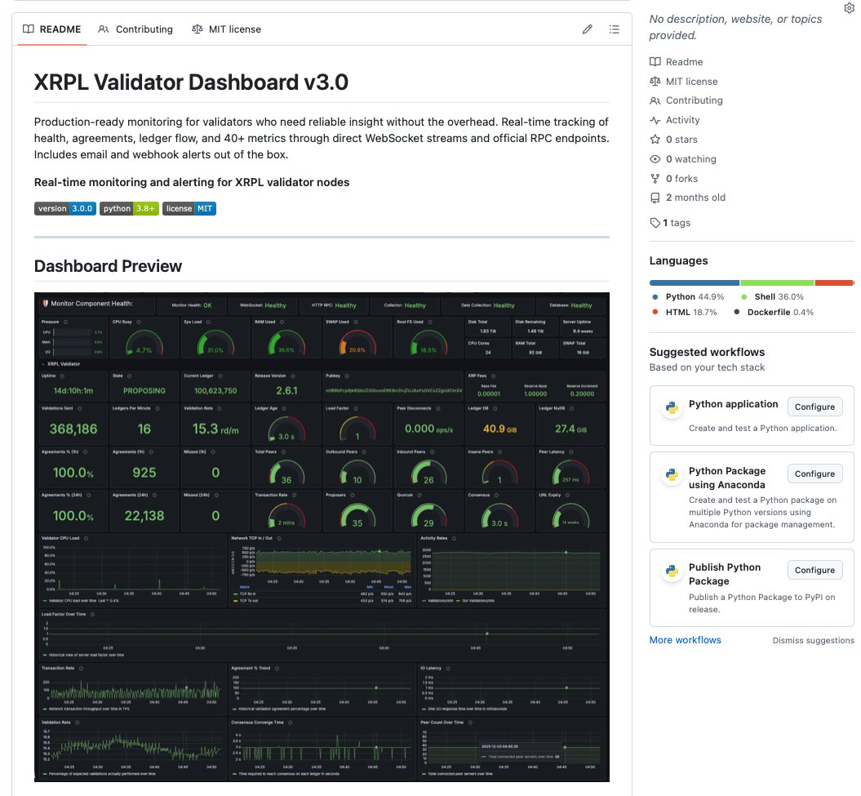This screenshot has height=796, width=861.
Task: Click the eye icon beside 0 watching
Action: 655,159
